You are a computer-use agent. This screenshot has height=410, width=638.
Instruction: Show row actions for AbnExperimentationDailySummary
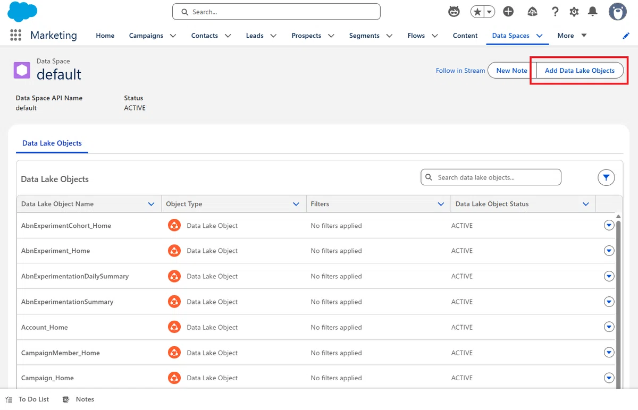pos(609,276)
